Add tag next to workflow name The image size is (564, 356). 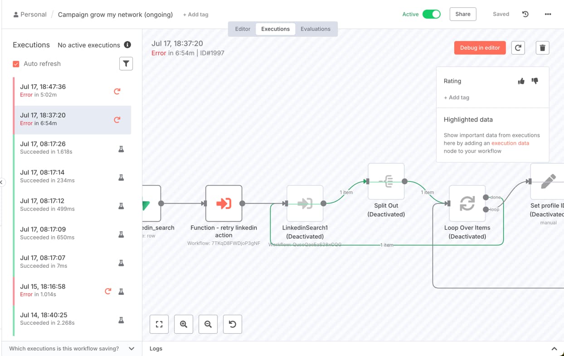click(195, 14)
